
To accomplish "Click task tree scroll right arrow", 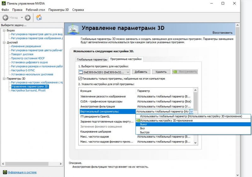I will (x=60, y=164).
